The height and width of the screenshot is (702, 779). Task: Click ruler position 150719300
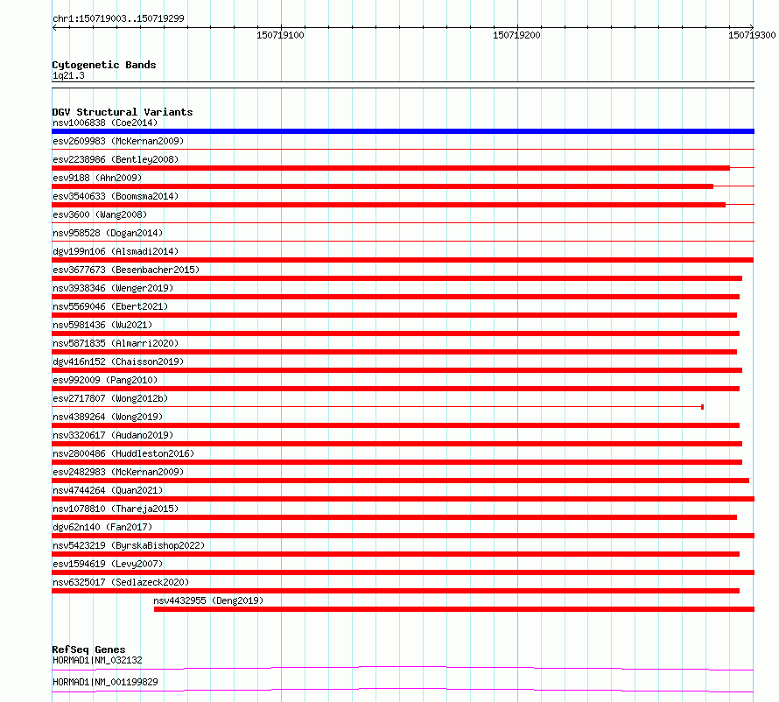click(x=752, y=35)
